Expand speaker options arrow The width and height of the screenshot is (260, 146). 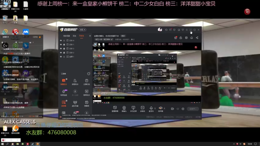click(164, 108)
